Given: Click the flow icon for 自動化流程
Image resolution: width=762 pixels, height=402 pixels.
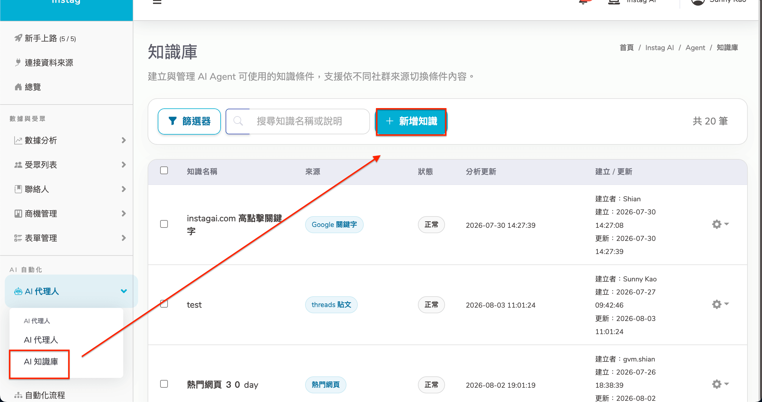Looking at the screenshot, I should [18, 395].
